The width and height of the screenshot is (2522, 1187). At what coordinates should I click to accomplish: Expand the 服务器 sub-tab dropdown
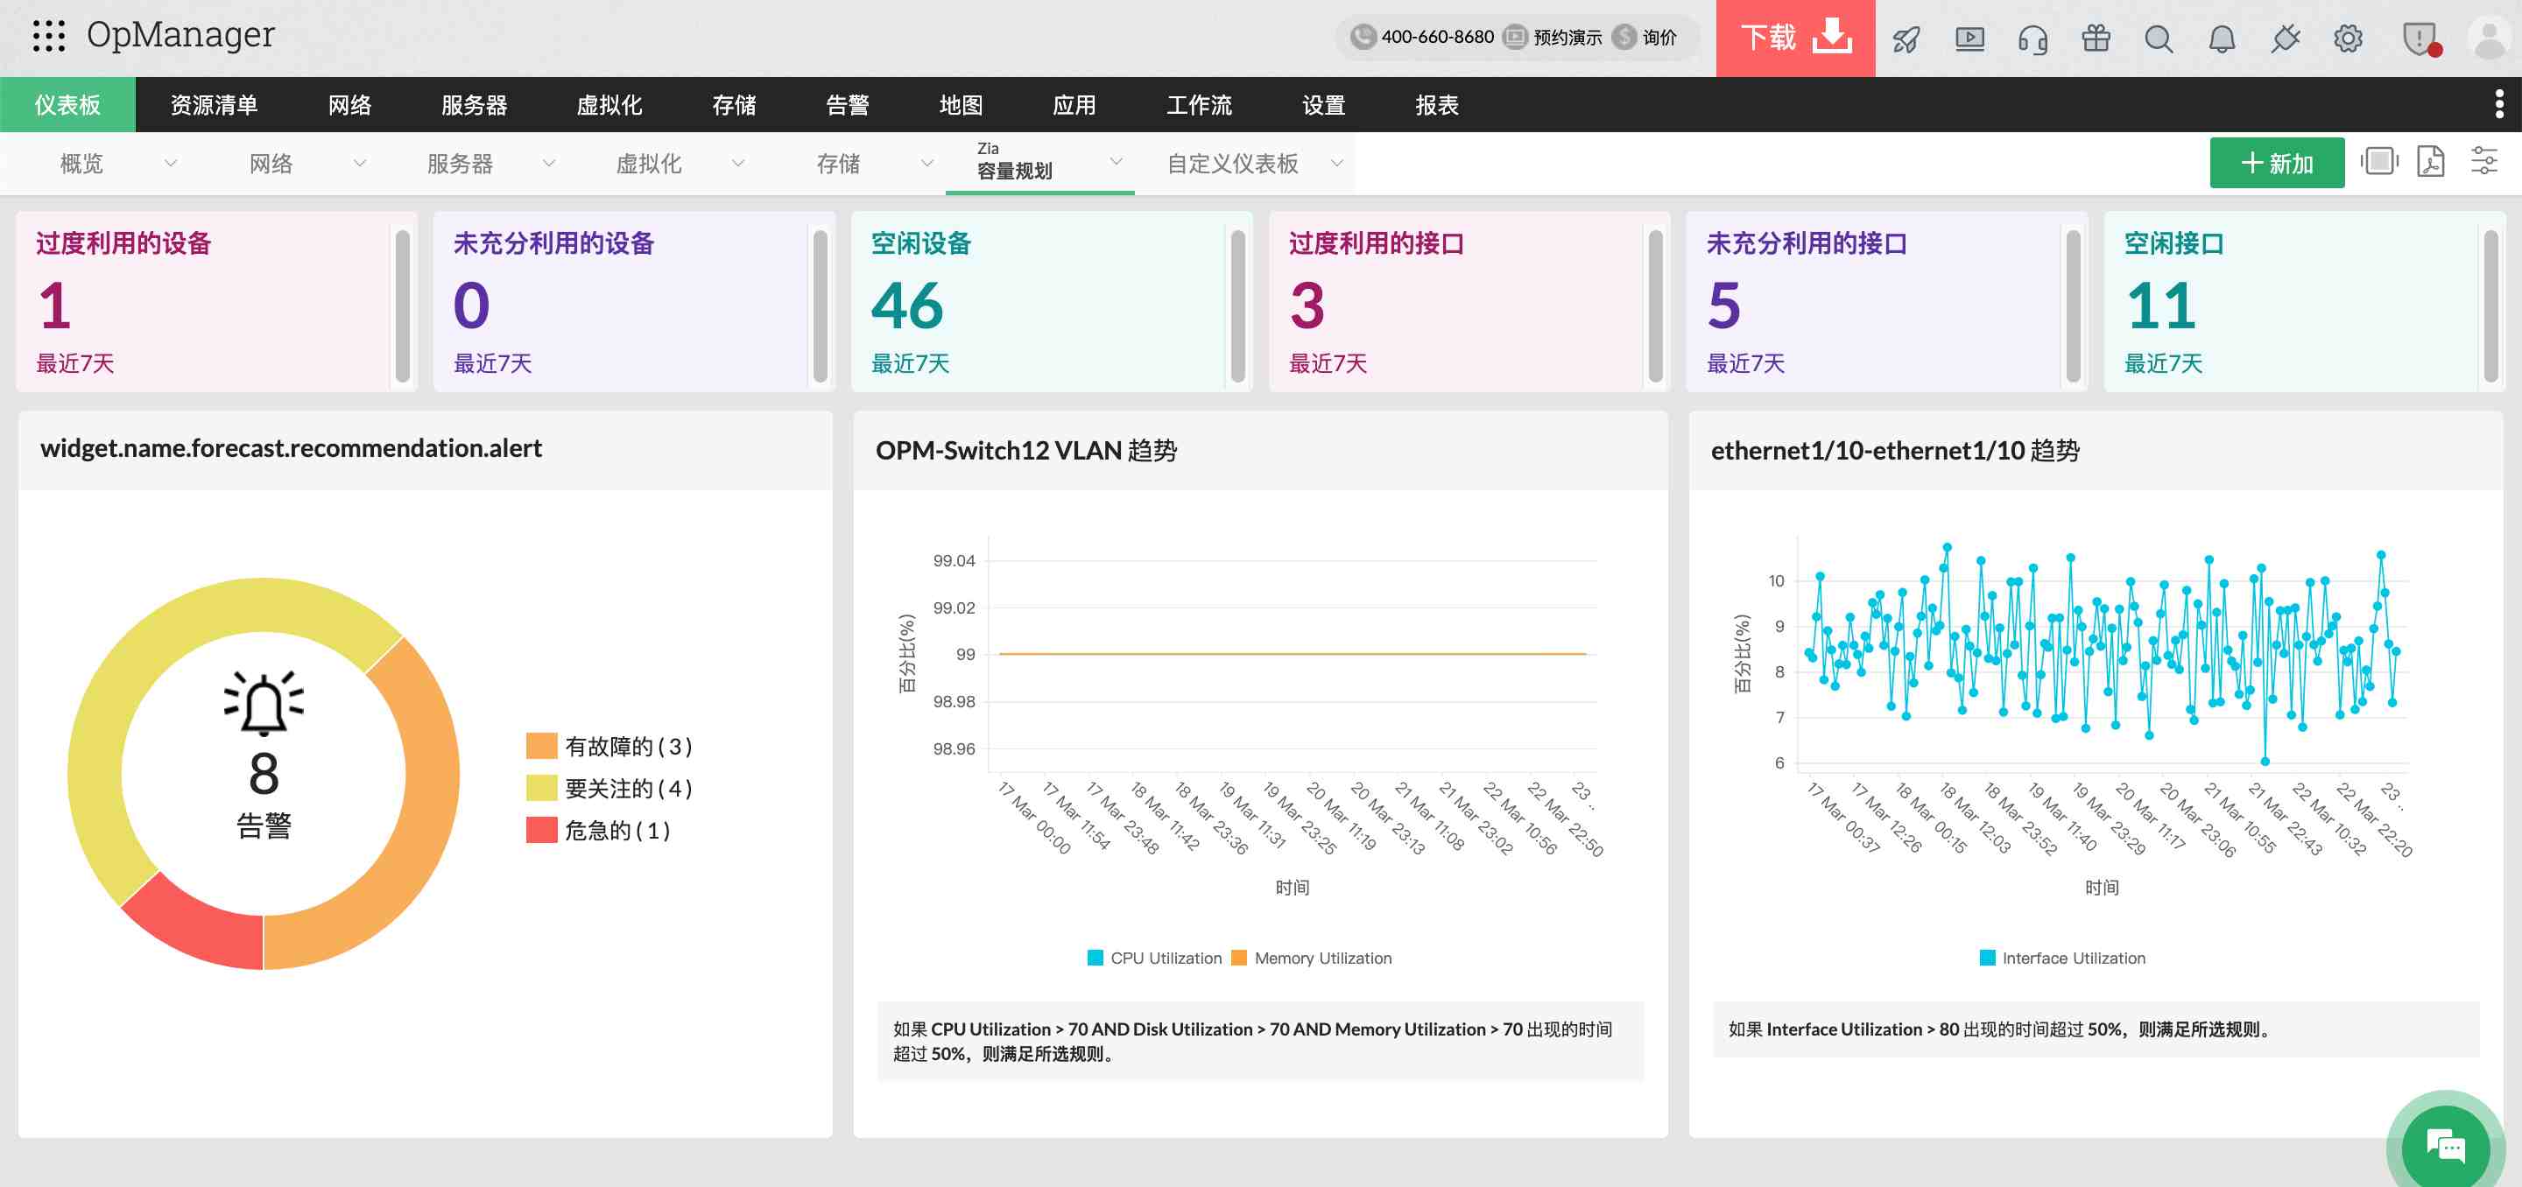[548, 164]
